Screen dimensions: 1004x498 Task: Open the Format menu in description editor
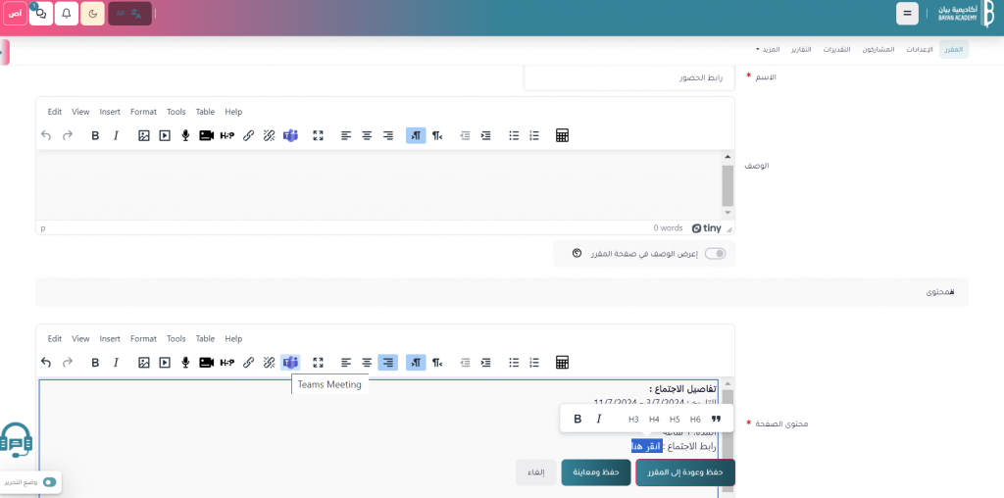tap(143, 112)
